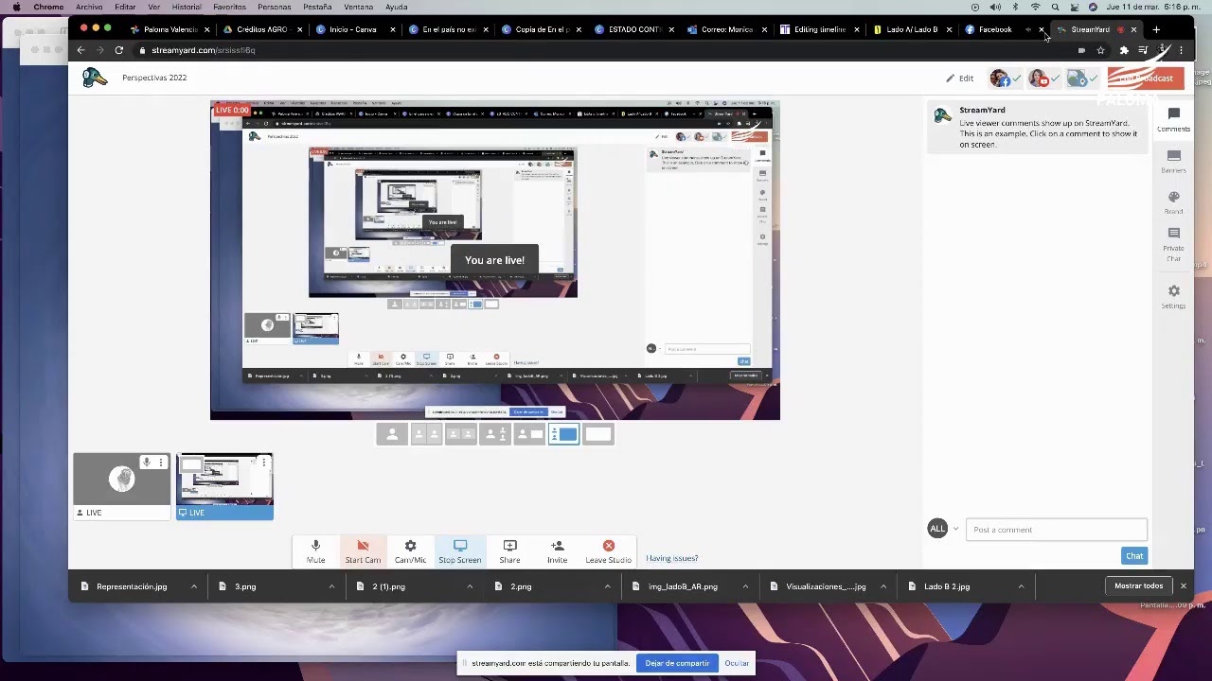Viewport: 1212px width, 681px height.
Task: Open macOS Spotlight search icon
Action: (x=1055, y=7)
